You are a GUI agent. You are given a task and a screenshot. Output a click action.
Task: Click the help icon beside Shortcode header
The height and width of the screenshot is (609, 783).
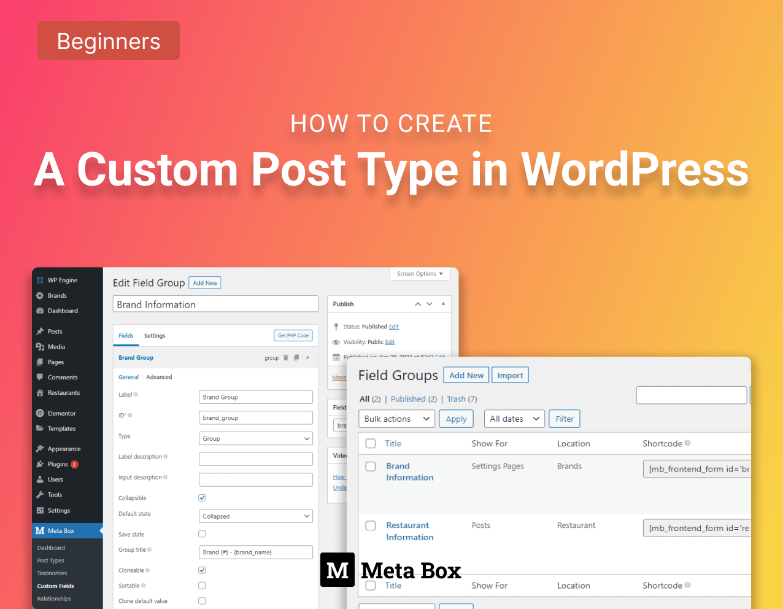click(688, 443)
